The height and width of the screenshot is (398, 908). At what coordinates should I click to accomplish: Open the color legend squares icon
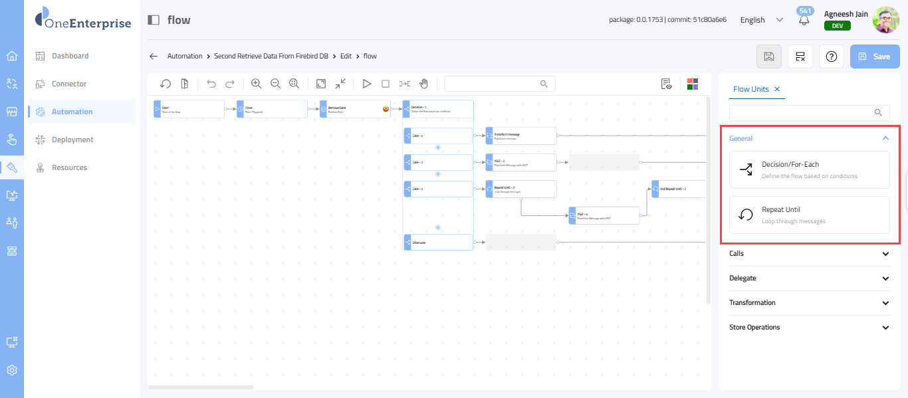pos(693,84)
